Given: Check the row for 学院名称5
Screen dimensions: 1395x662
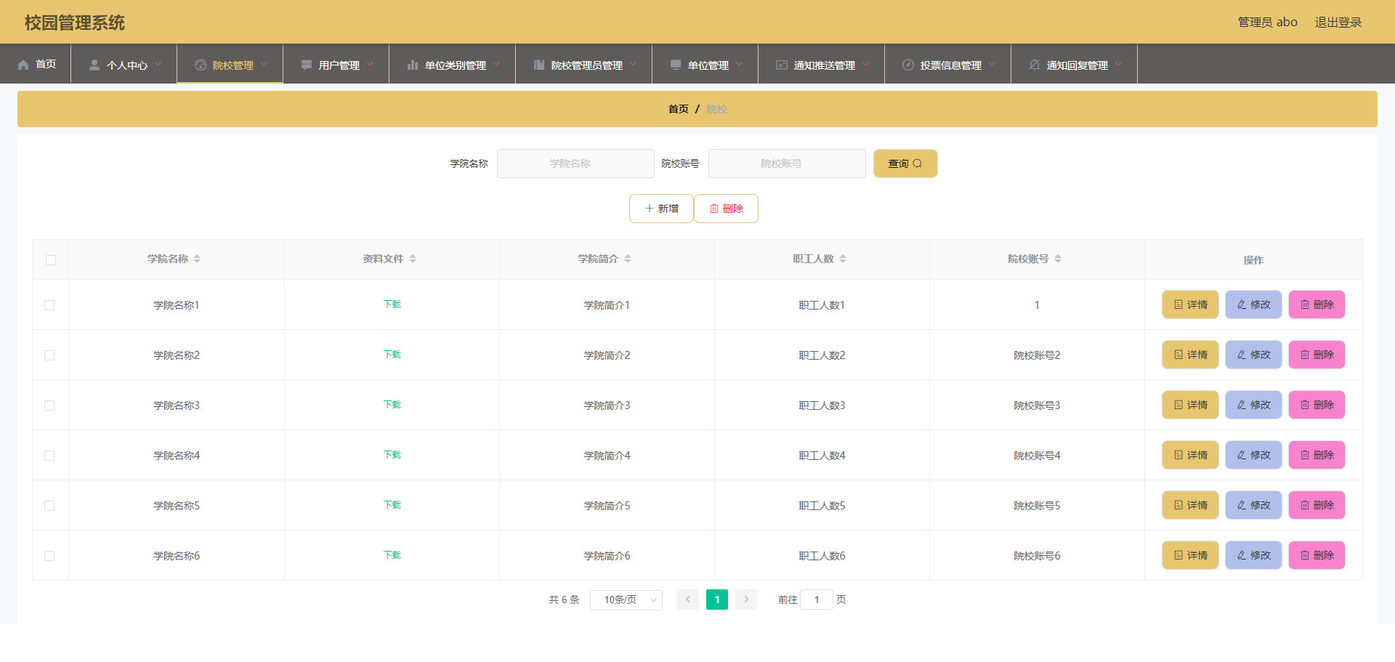Looking at the screenshot, I should coord(49,506).
